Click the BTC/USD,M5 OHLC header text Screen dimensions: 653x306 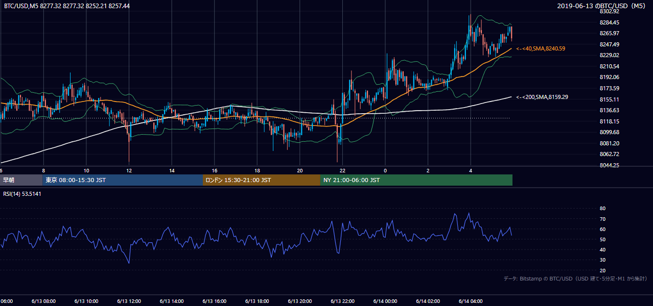coord(66,6)
